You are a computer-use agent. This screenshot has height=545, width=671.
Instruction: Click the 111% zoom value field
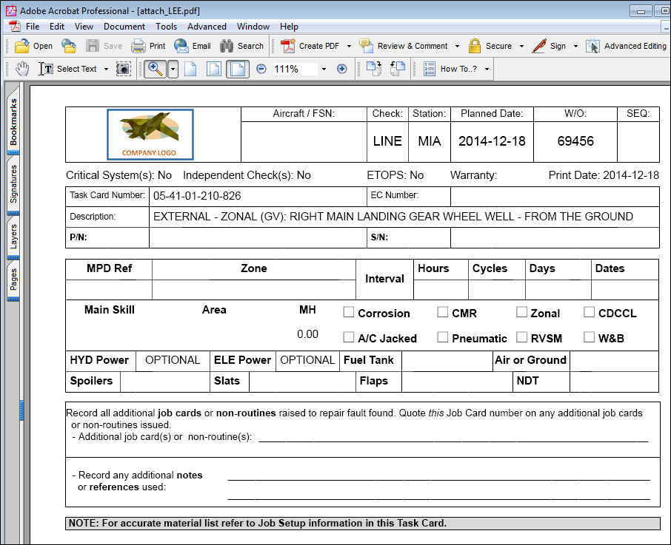click(296, 69)
